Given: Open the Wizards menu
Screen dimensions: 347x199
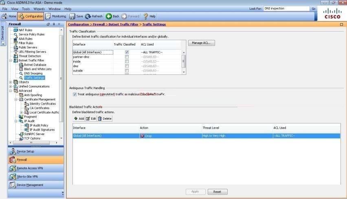Looking at the screenshot, I should 39,9.
